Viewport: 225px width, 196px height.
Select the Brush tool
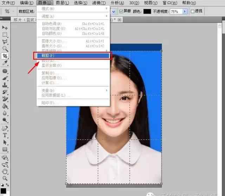tap(5, 78)
